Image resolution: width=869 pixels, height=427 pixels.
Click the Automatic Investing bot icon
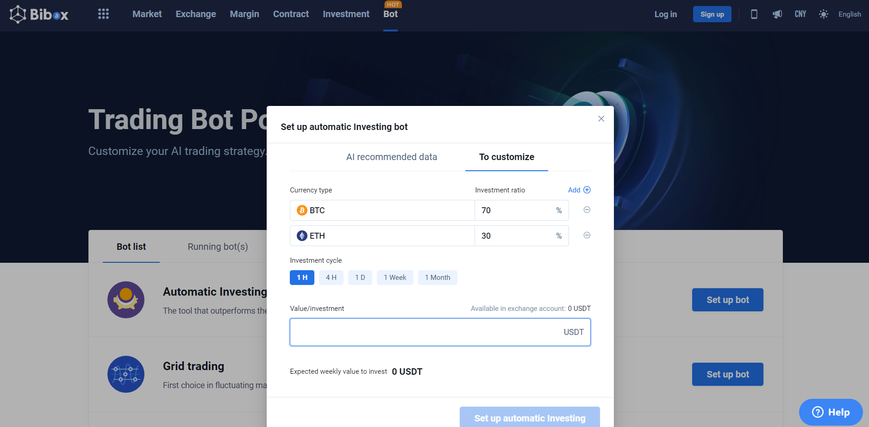pos(126,300)
